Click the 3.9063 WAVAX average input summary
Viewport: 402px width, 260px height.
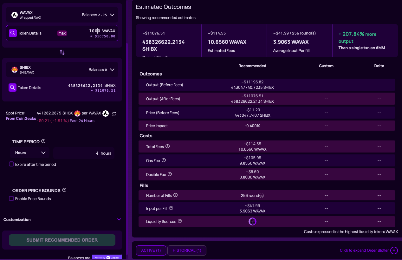tap(291, 42)
